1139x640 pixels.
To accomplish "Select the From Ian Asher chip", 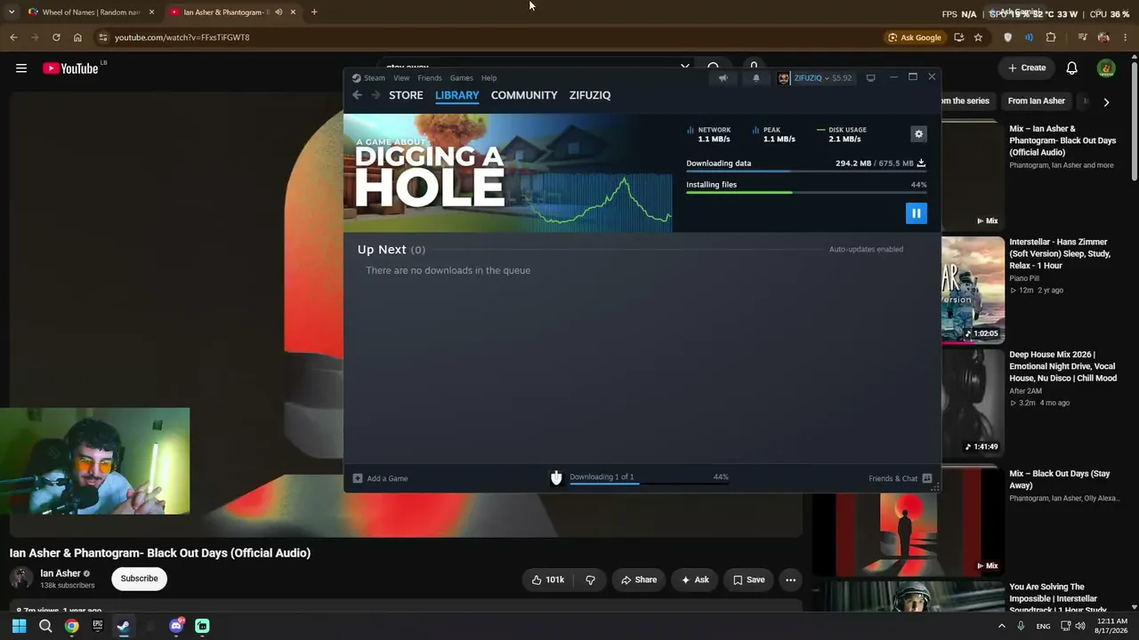I will coord(1037,101).
